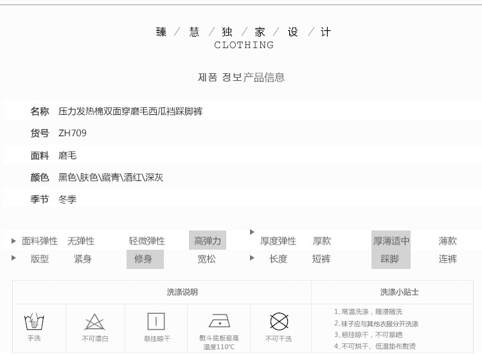Image resolution: width=482 pixels, height=355 pixels.
Task: Click the fabric value 磨毛
Action: (67, 155)
